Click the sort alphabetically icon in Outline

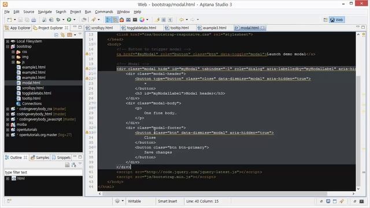tap(73, 165)
